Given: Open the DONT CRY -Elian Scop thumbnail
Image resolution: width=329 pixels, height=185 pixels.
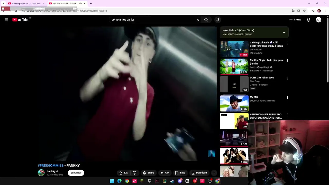Looking at the screenshot, I should (234, 84).
